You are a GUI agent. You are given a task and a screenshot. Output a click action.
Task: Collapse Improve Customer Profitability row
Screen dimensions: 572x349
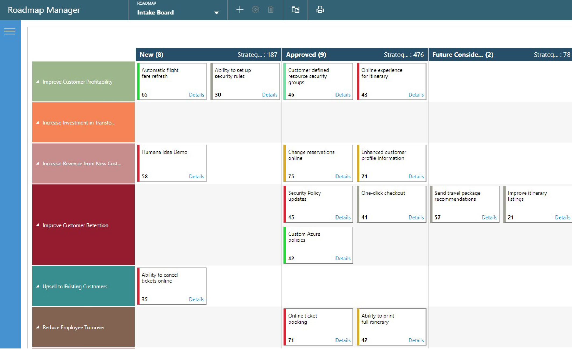coord(38,82)
